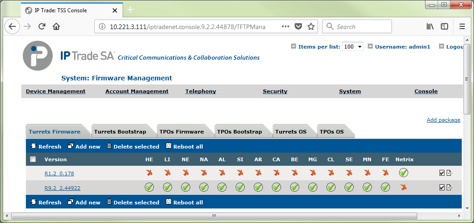The image size is (474, 223).
Task: Click FE red cross for R1.2_0.178
Action: tap(385, 173)
